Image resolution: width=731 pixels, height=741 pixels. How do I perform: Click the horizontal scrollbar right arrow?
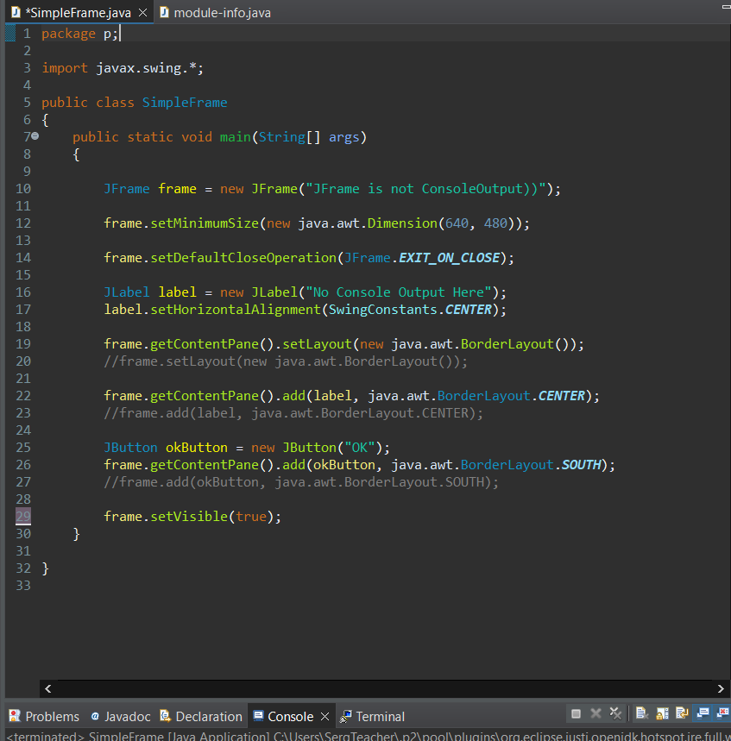click(721, 688)
